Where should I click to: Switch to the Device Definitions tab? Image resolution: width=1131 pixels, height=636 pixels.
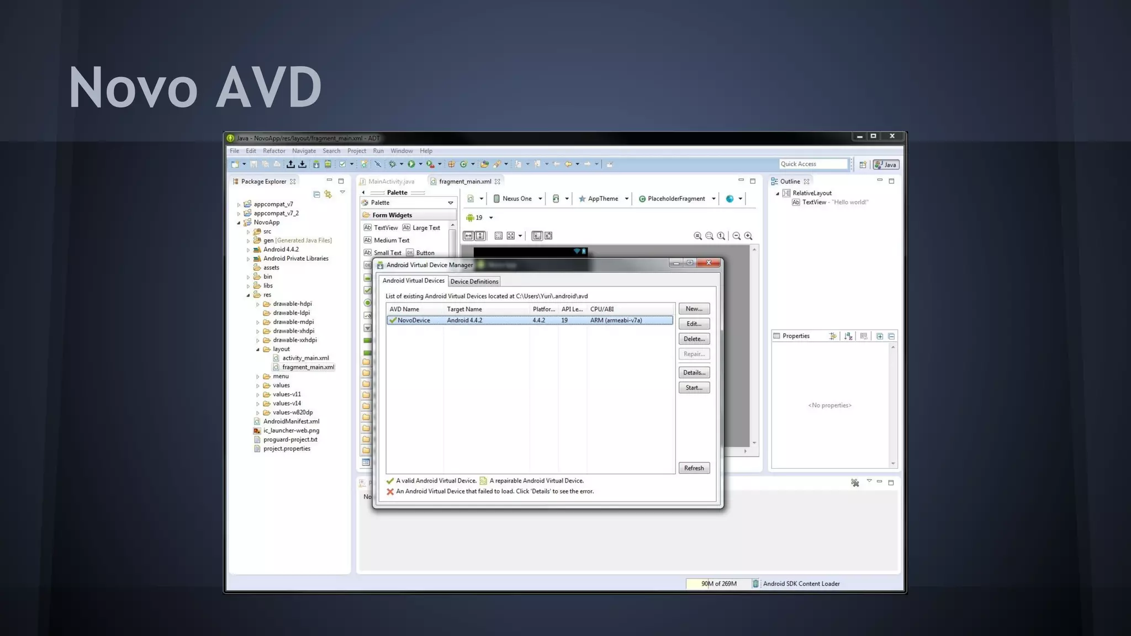click(474, 282)
